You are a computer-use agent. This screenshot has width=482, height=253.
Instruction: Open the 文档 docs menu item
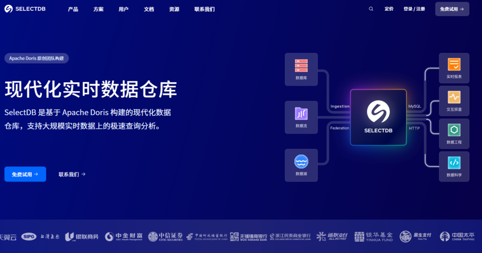149,9
